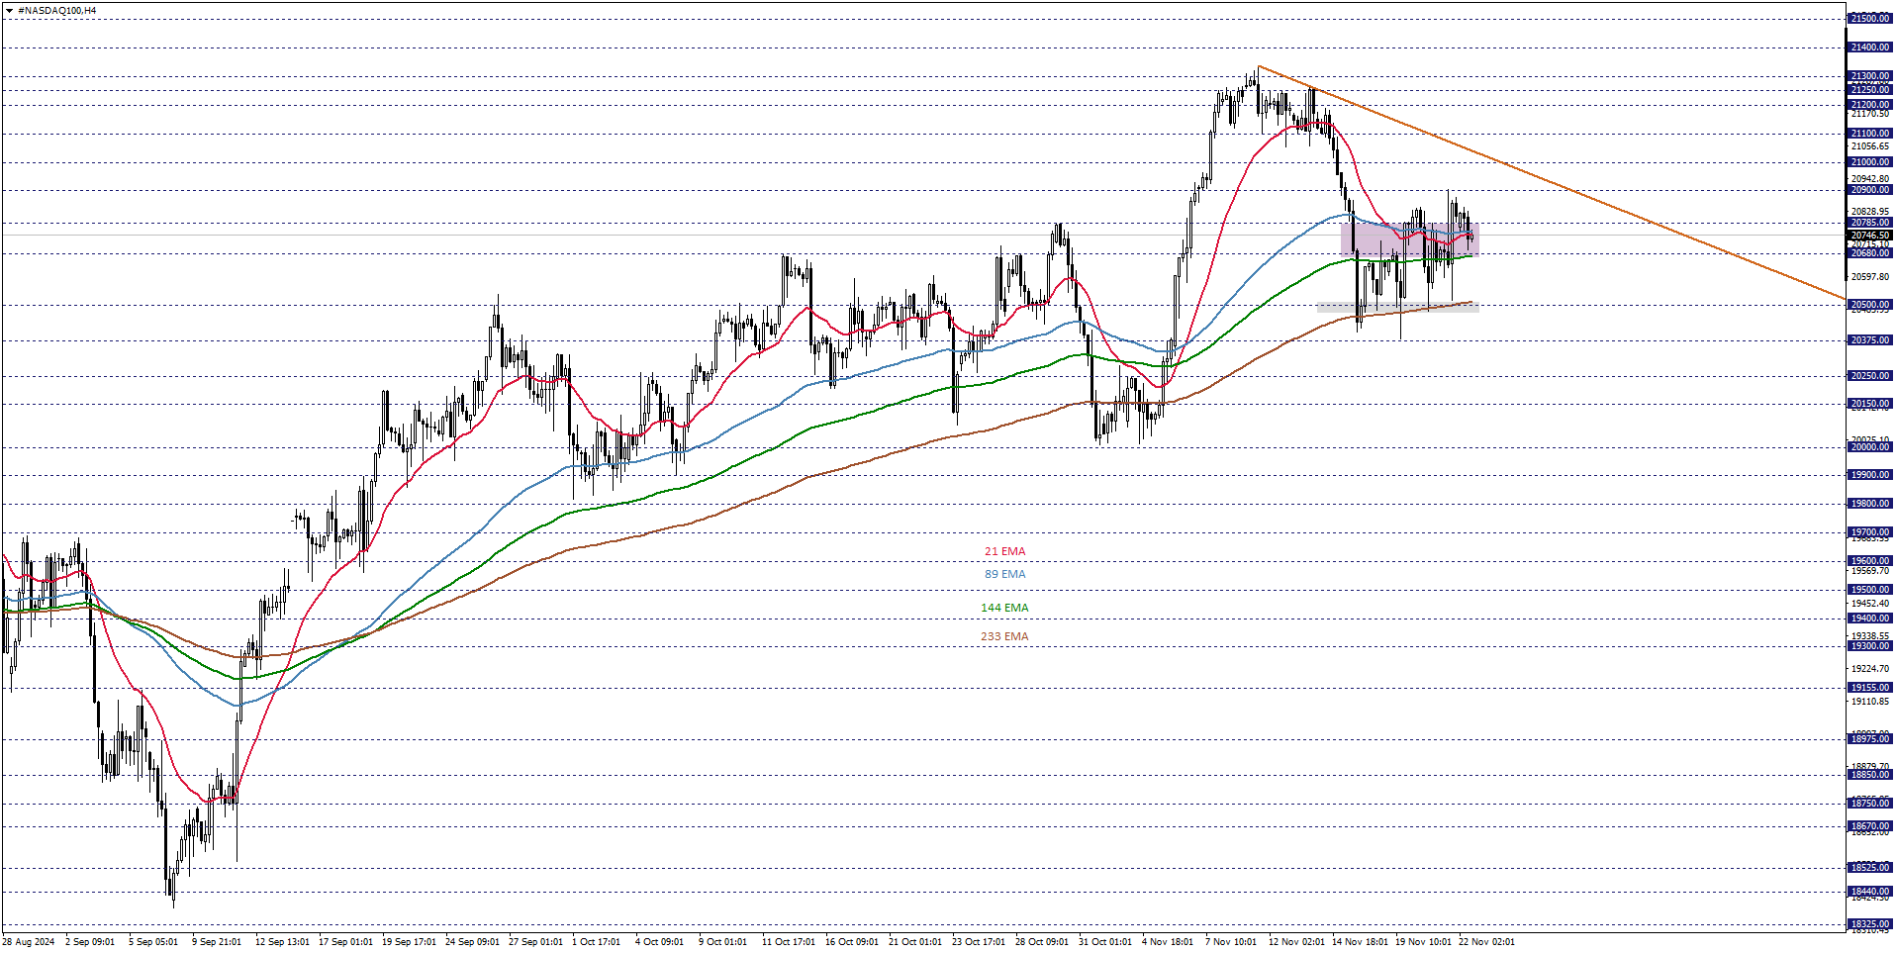Click the 20500.00 price level label
Viewport: 1896px width, 953px height.
[1869, 305]
